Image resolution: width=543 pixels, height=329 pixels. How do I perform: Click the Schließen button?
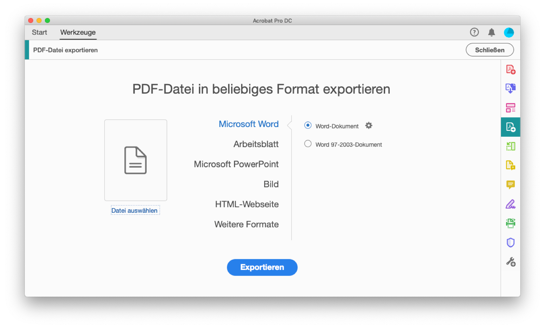[489, 50]
